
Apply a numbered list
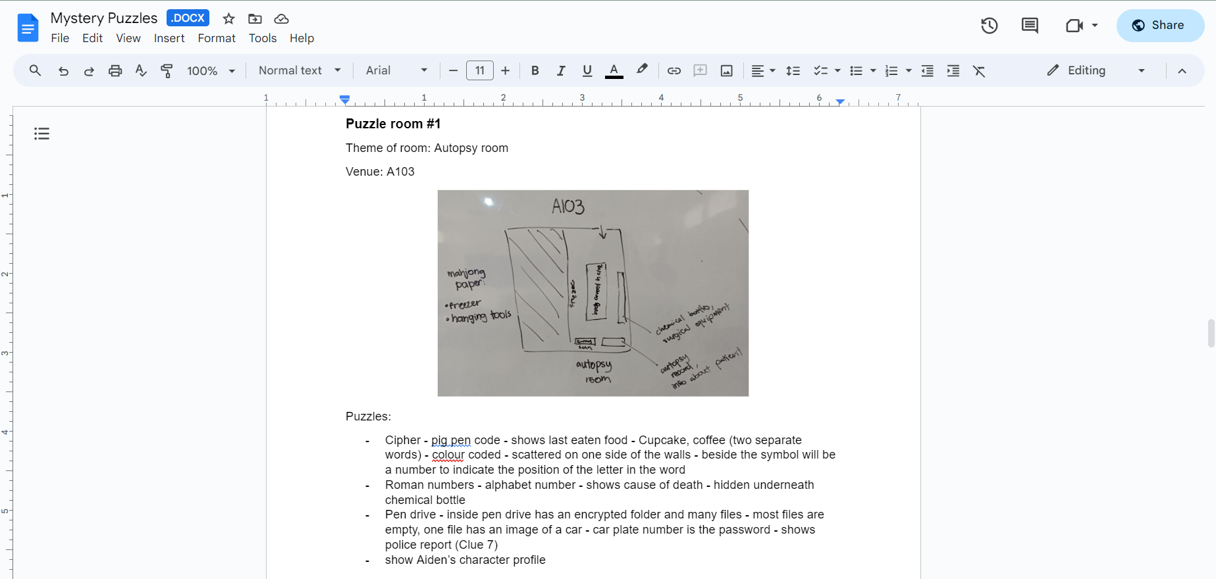coord(891,70)
